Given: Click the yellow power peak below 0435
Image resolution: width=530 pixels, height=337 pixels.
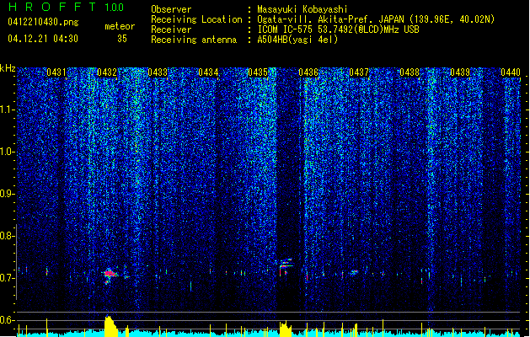Looking at the screenshot, I should pos(286,329).
